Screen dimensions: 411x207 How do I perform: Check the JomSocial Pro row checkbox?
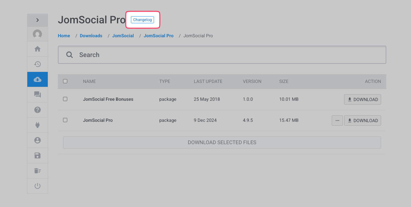point(65,120)
